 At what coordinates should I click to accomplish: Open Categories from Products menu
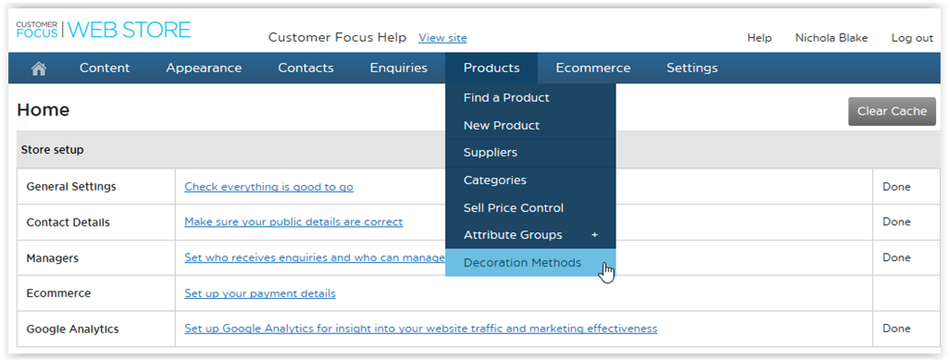click(x=530, y=180)
